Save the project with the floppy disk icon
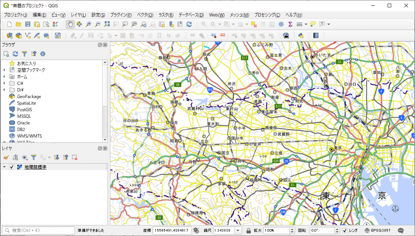Image resolution: width=415 pixels, height=236 pixels. [x=28, y=25]
